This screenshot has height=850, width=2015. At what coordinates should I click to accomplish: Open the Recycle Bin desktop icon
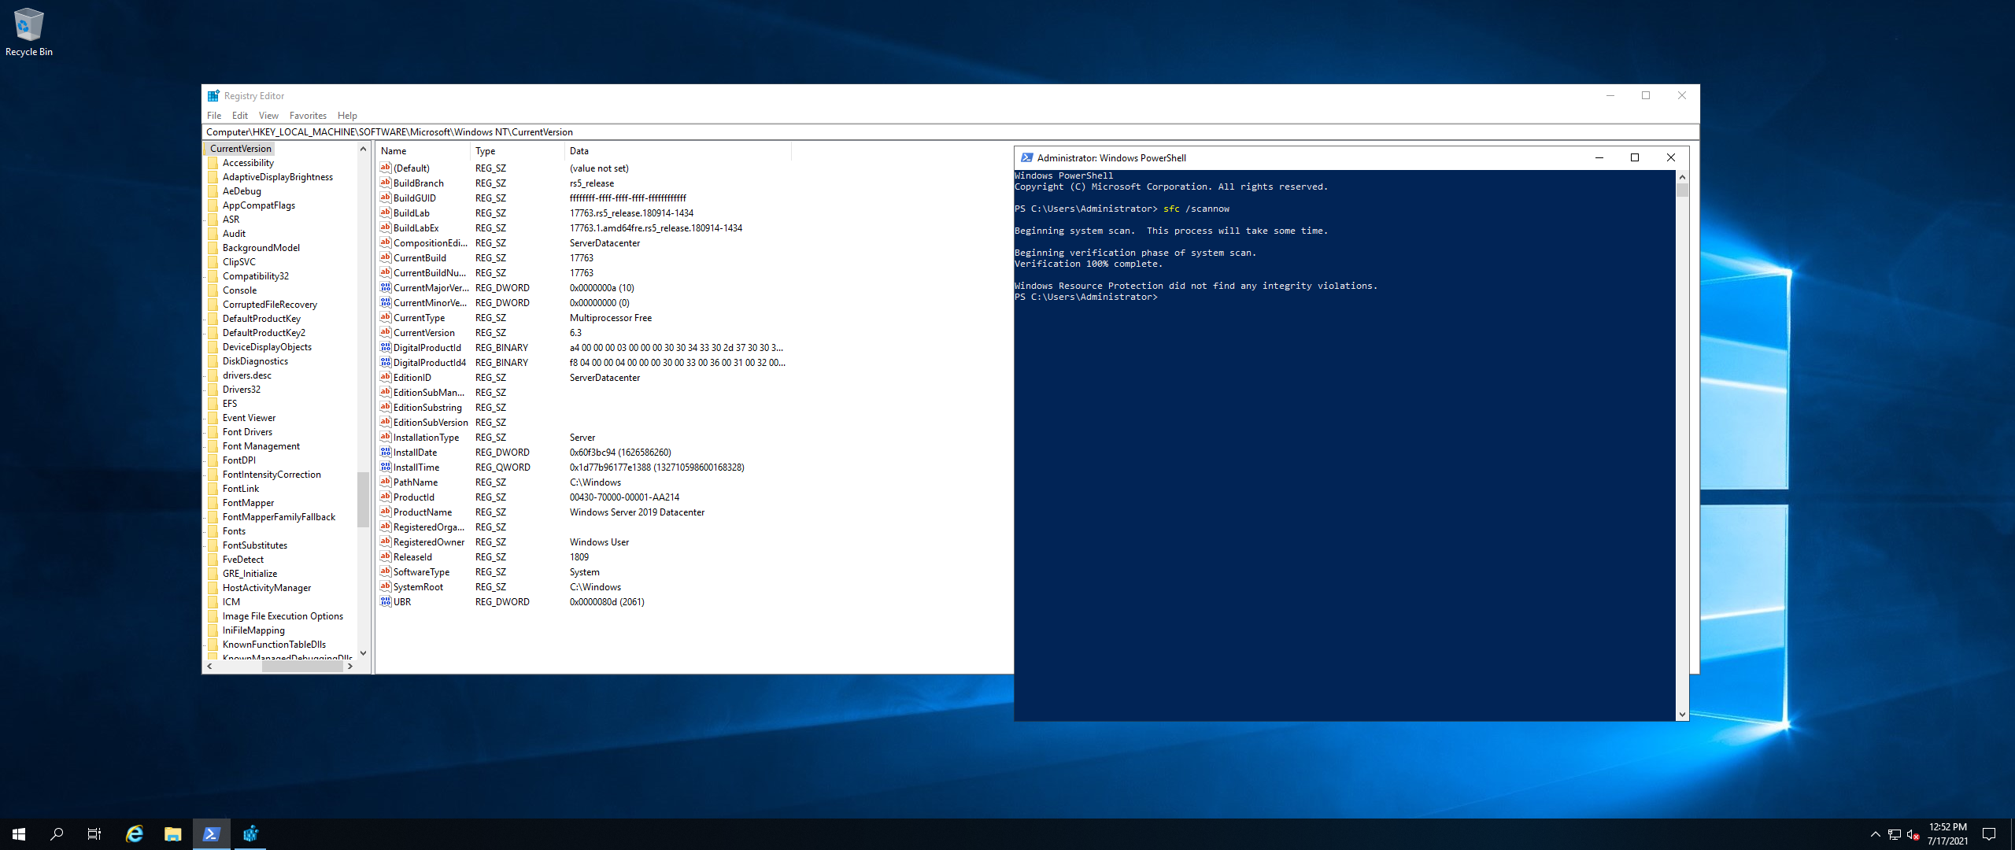click(29, 31)
